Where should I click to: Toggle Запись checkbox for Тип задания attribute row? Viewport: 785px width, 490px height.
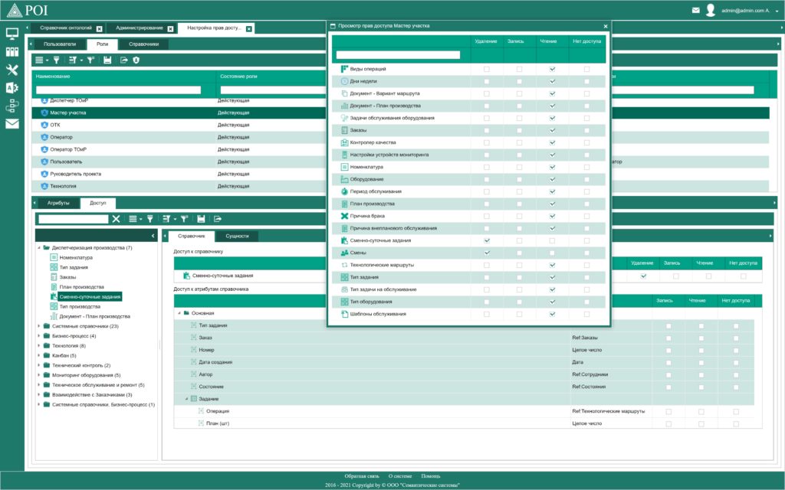tap(668, 325)
